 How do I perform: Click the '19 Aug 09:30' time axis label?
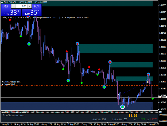point(153,124)
